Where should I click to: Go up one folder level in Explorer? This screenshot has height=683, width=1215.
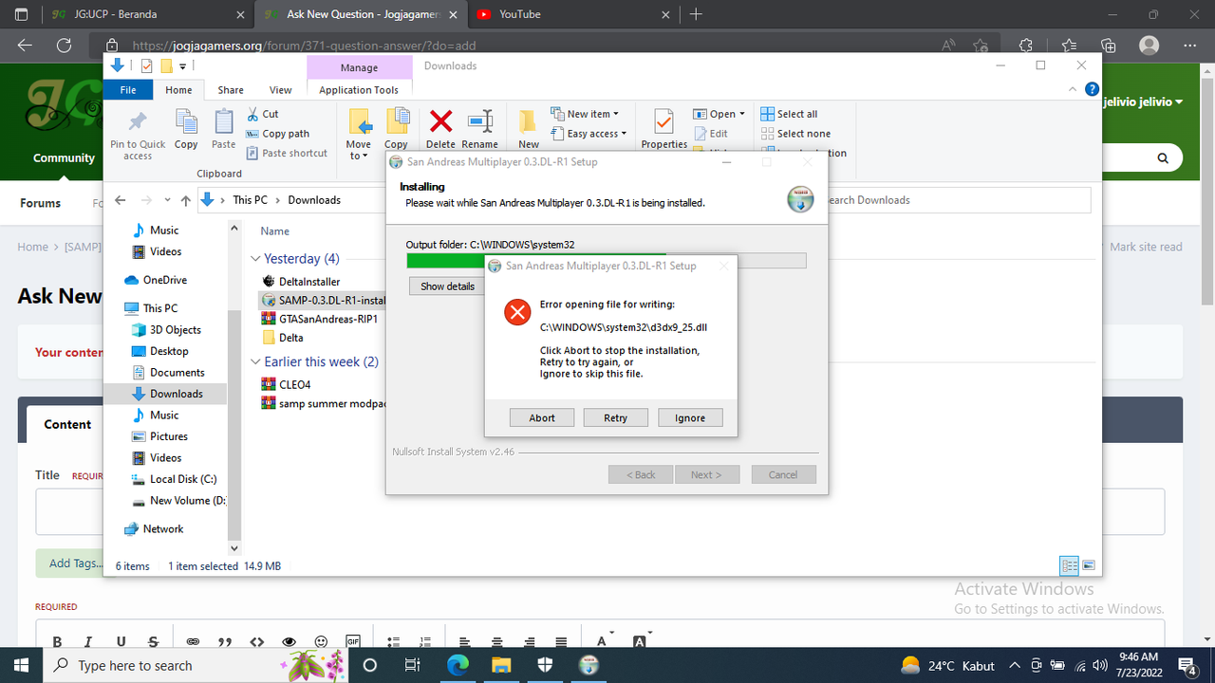[x=185, y=200]
